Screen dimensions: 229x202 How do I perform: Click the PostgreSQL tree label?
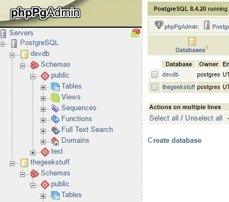(x=40, y=43)
